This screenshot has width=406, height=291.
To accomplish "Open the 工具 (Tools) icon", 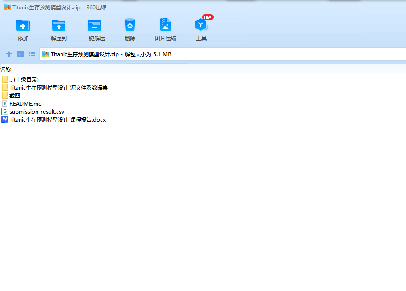I will (201, 25).
